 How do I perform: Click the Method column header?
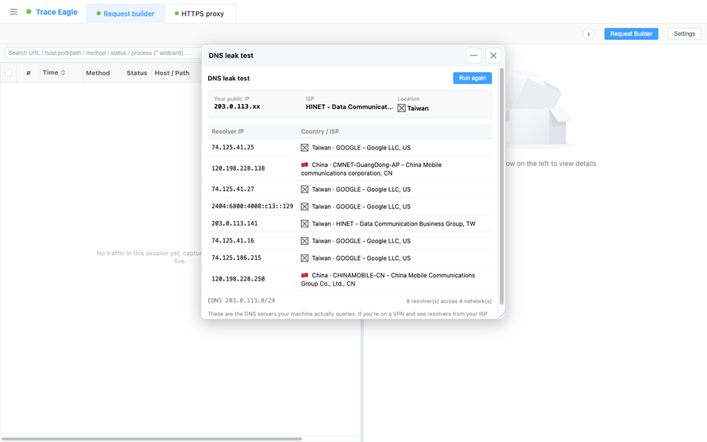[98, 72]
